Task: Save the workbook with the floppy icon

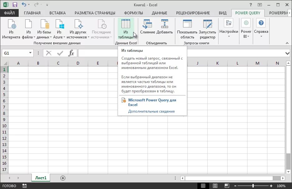Action: pos(15,5)
